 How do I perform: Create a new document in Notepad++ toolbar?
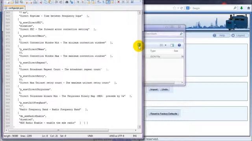pyautogui.click(x=8, y=2)
